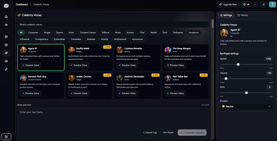The image size is (277, 141).
Task: Preview the German Tech Guy voice
Action: point(31,93)
